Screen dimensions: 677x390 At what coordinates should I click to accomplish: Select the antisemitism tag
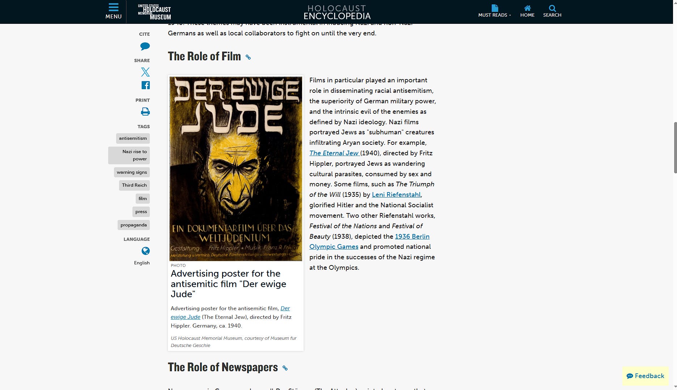point(133,138)
